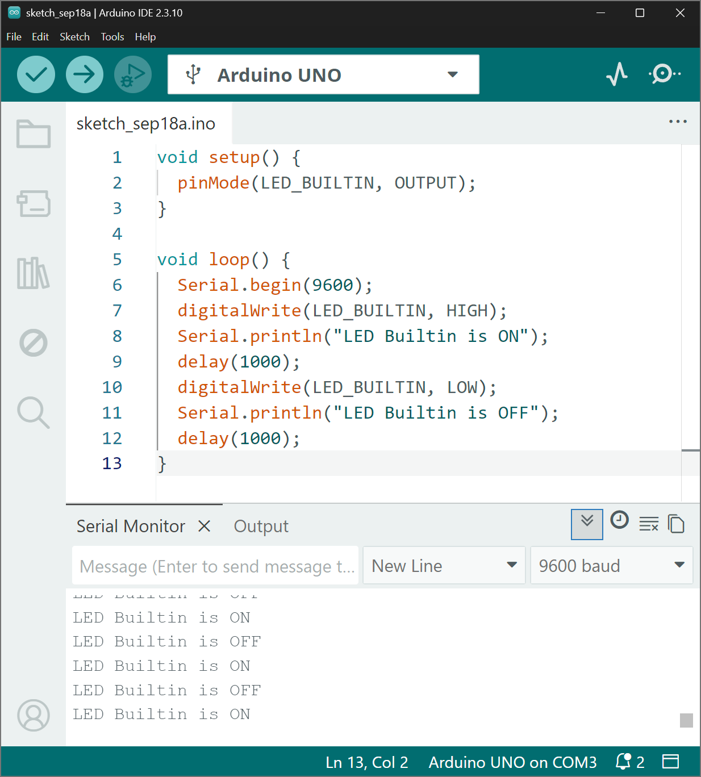Viewport: 701px width, 777px height.
Task: Click the delay(1000) on line 9
Action: [x=239, y=362]
